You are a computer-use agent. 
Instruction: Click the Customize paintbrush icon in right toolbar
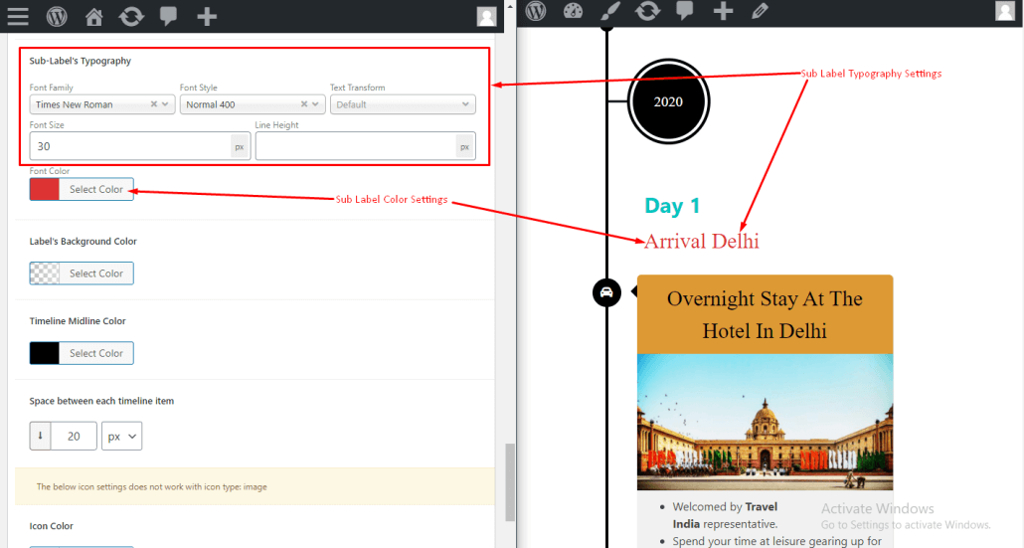pos(609,12)
